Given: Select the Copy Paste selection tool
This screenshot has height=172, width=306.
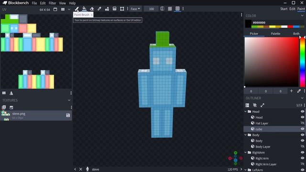Looking at the screenshot, I should click(122, 9).
